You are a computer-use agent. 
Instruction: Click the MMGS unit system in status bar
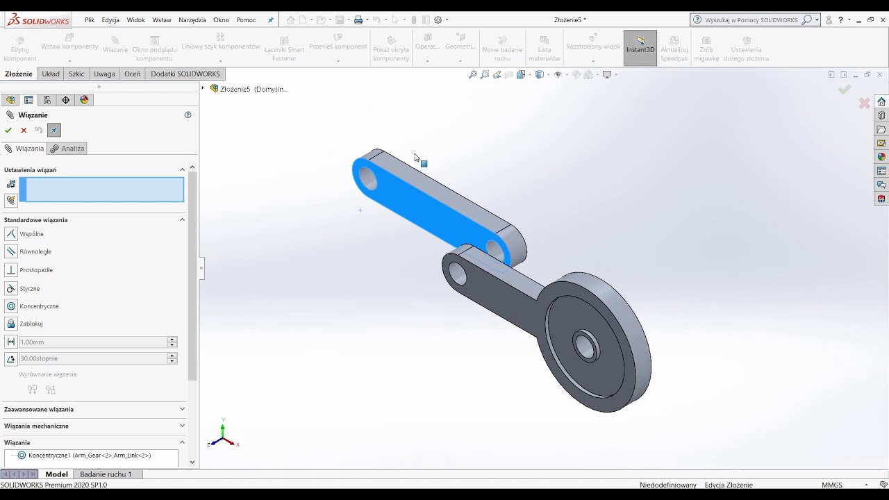click(x=832, y=485)
